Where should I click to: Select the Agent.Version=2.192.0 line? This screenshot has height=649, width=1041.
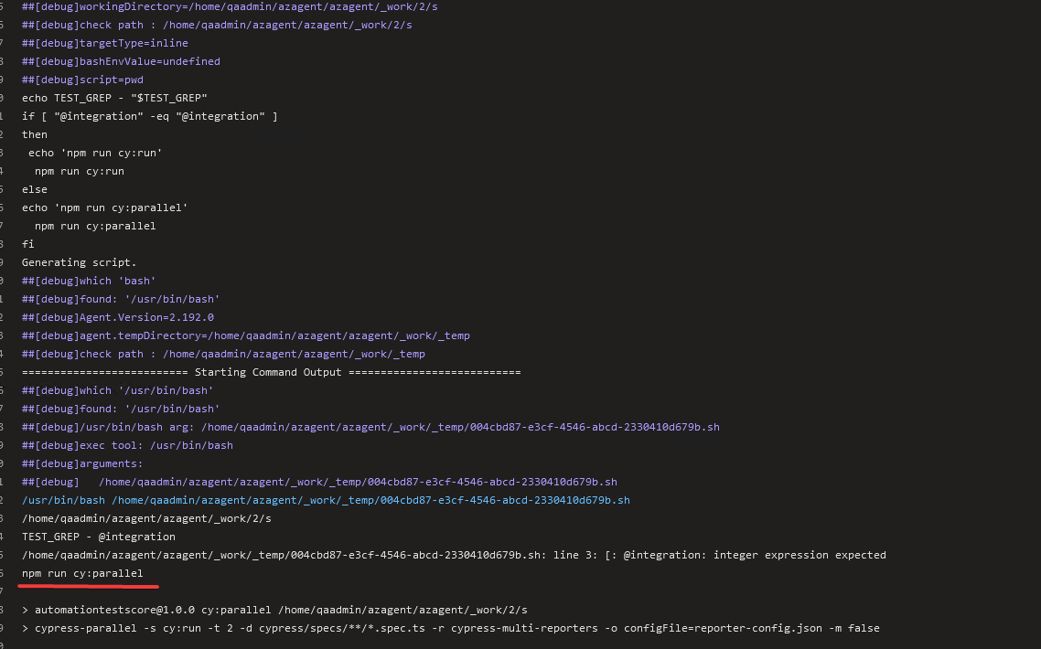point(117,317)
